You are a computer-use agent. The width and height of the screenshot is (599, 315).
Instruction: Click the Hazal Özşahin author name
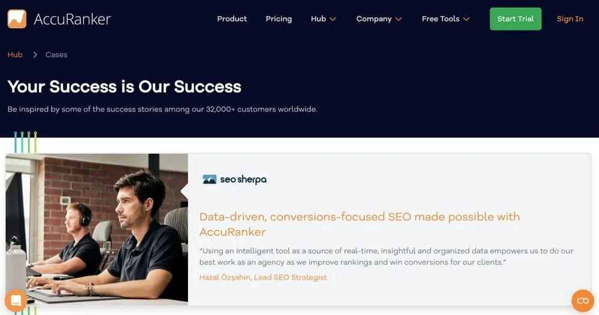[263, 277]
